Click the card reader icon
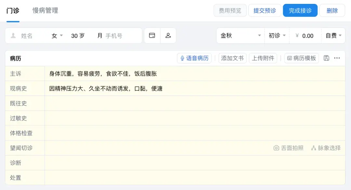The height and width of the screenshot is (190, 351). pyautogui.click(x=152, y=35)
